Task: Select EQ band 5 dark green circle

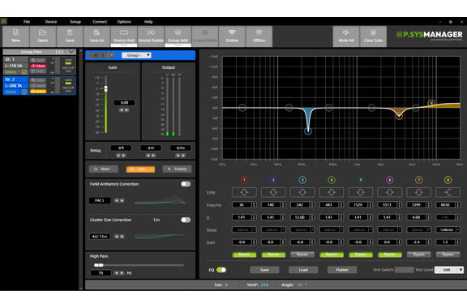Action: pyautogui.click(x=360, y=180)
